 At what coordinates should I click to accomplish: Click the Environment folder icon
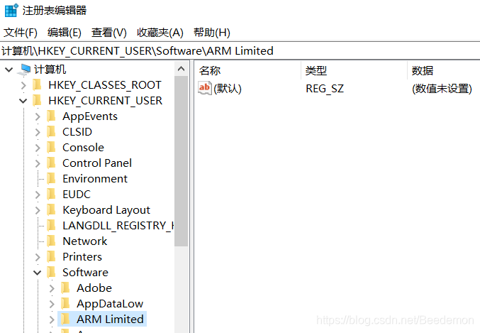pos(52,179)
